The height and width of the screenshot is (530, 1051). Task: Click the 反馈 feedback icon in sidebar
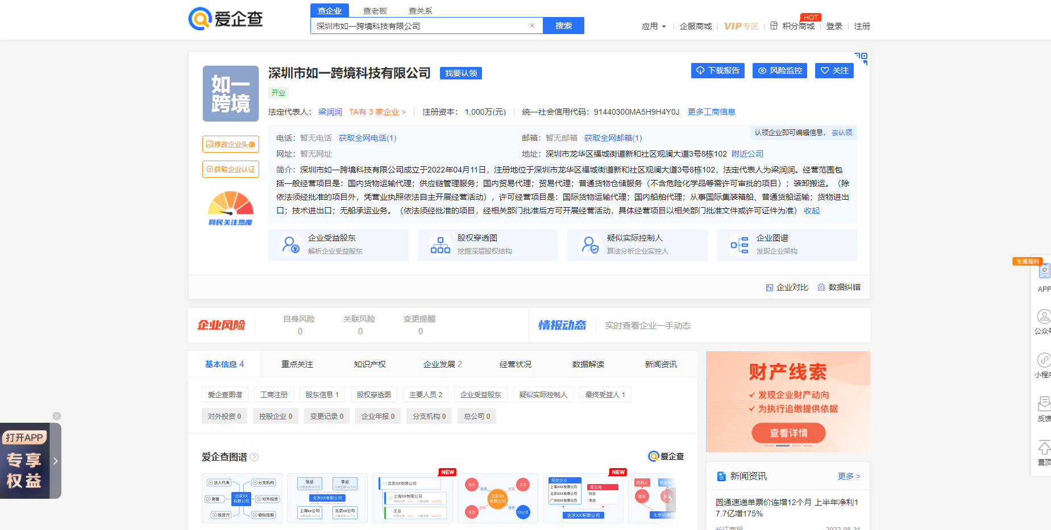[x=1044, y=404]
